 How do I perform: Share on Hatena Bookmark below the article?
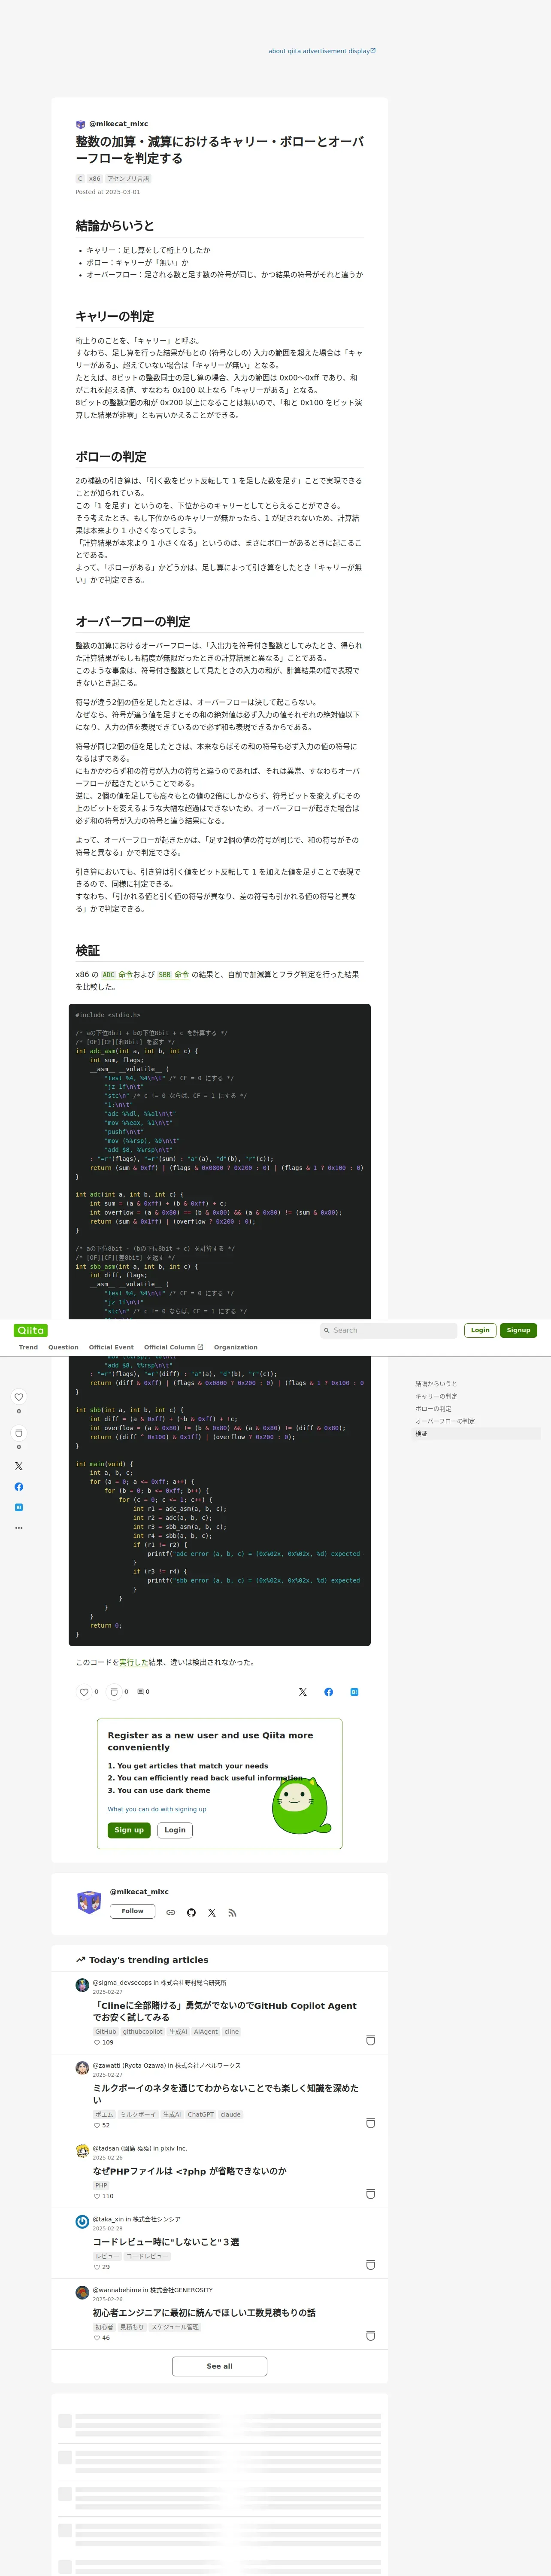pyautogui.click(x=354, y=1692)
